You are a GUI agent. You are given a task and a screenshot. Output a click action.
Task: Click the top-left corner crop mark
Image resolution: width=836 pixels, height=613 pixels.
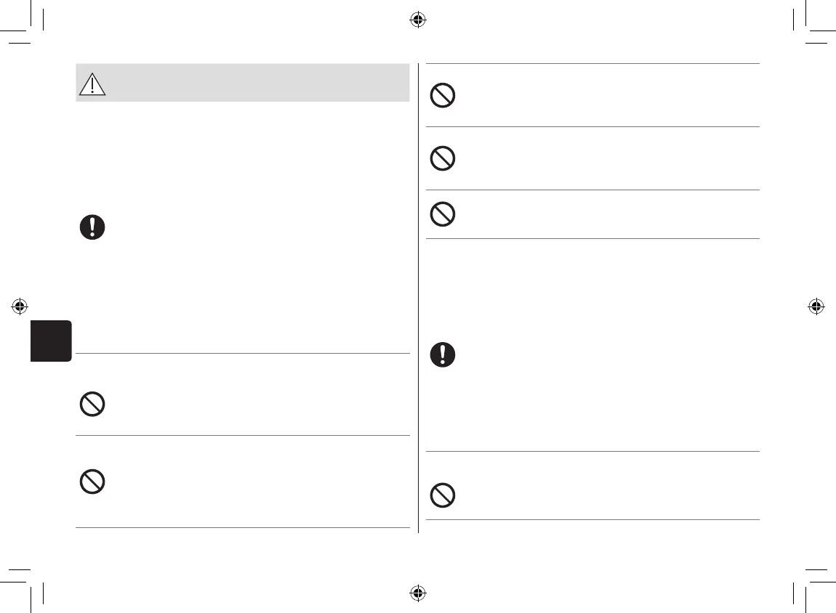click(x=31, y=31)
